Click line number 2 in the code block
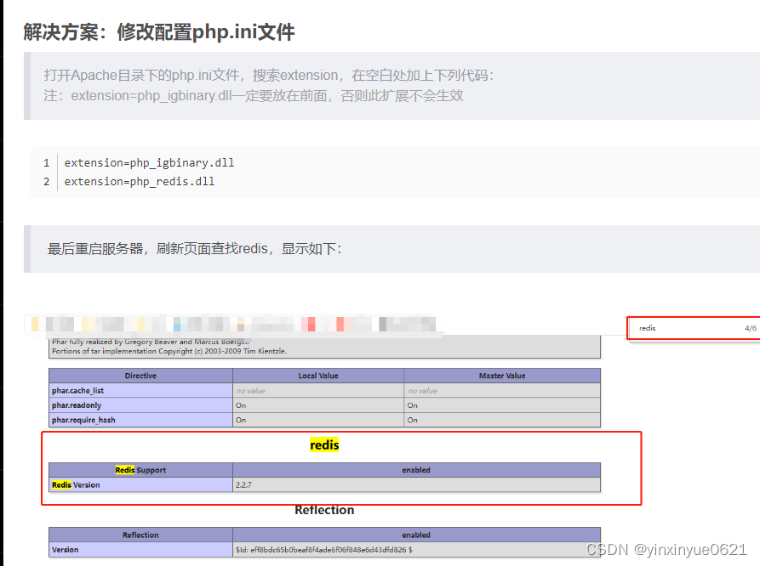The width and height of the screenshot is (760, 566). [47, 182]
